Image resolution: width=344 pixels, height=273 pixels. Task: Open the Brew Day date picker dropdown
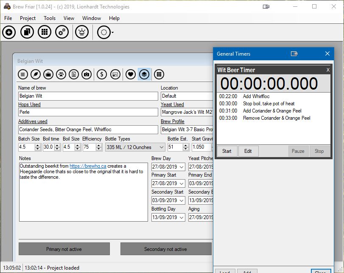(182, 166)
